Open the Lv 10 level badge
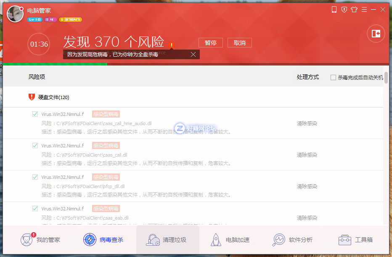The image size is (392, 257). (35, 19)
